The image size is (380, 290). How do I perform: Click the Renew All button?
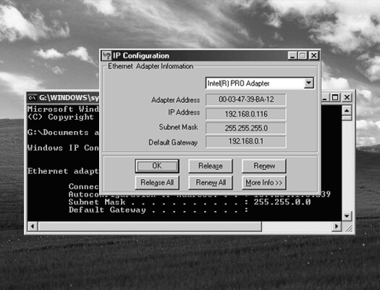click(211, 183)
